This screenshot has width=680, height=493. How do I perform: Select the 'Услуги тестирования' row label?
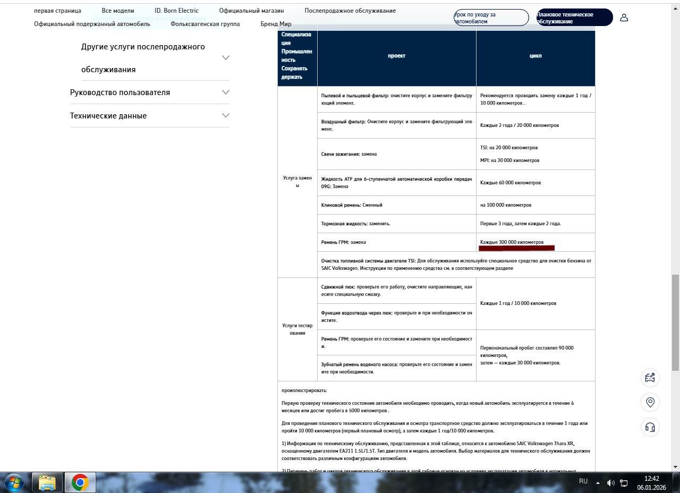pyautogui.click(x=297, y=329)
